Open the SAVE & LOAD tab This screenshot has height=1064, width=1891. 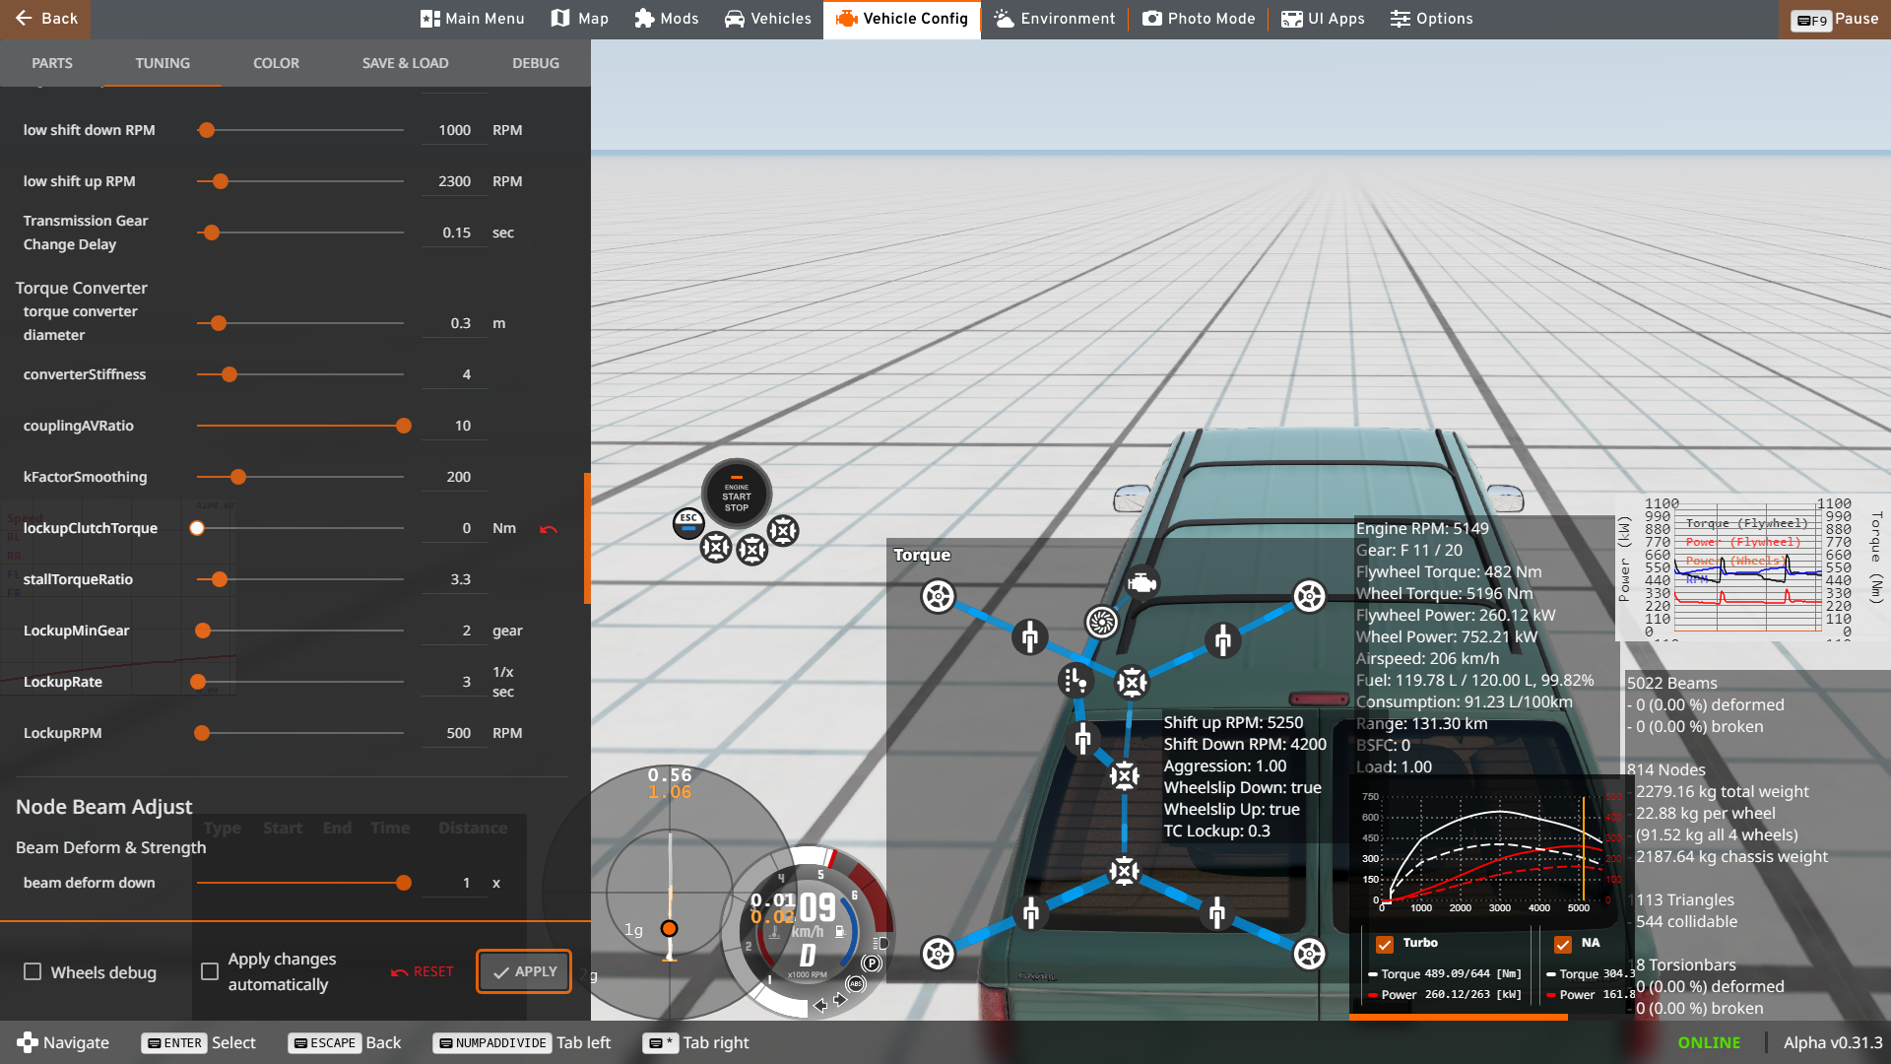(x=405, y=63)
